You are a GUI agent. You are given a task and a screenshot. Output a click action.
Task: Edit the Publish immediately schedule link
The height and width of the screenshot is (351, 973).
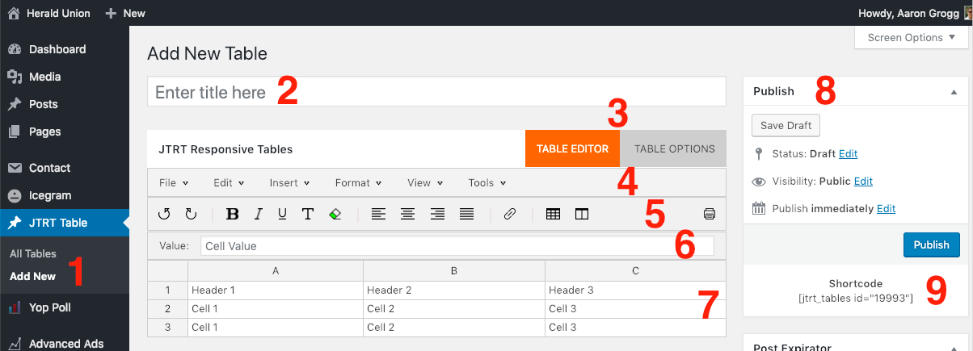[886, 208]
